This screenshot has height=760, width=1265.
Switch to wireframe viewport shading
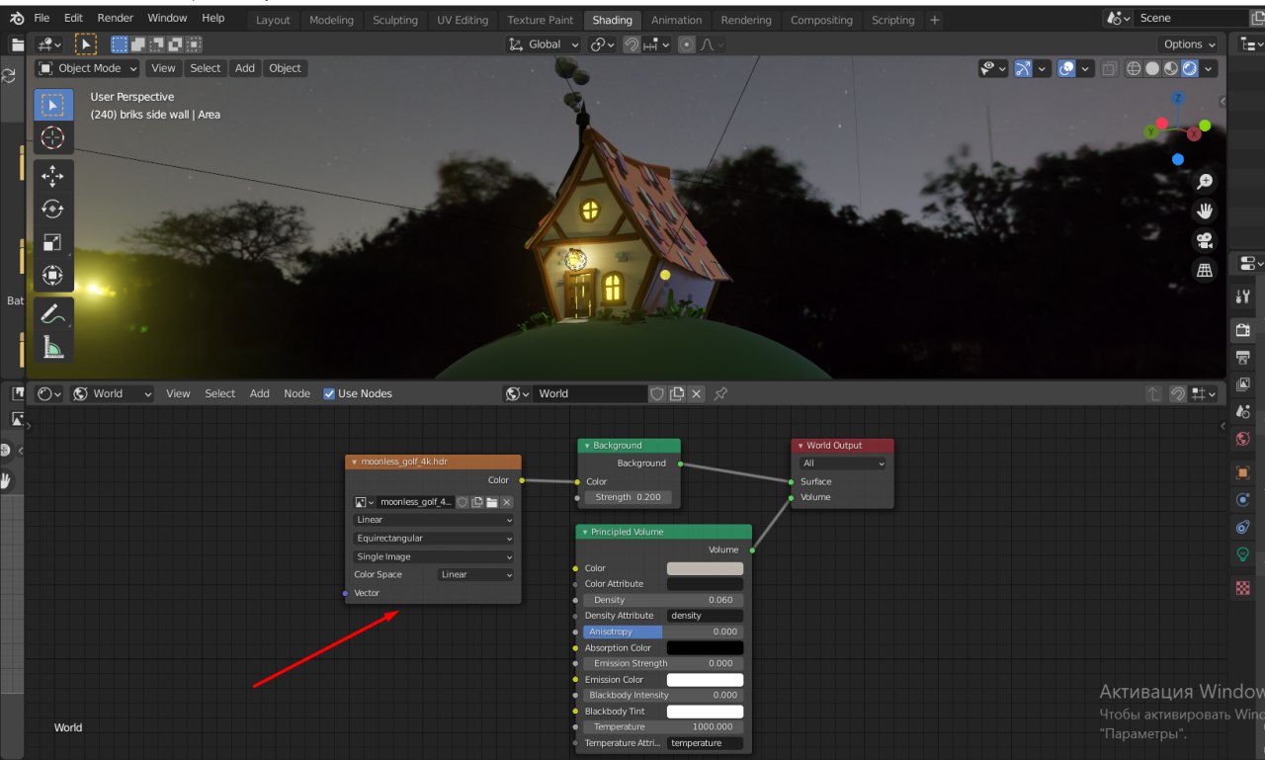point(1134,69)
